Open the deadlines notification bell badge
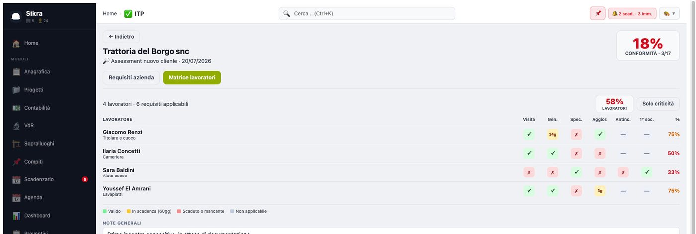 (632, 13)
